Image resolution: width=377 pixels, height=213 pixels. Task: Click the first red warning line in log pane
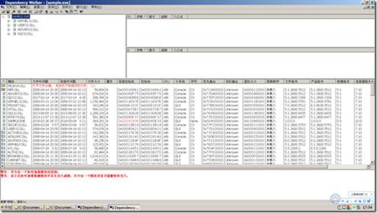tap(29, 172)
